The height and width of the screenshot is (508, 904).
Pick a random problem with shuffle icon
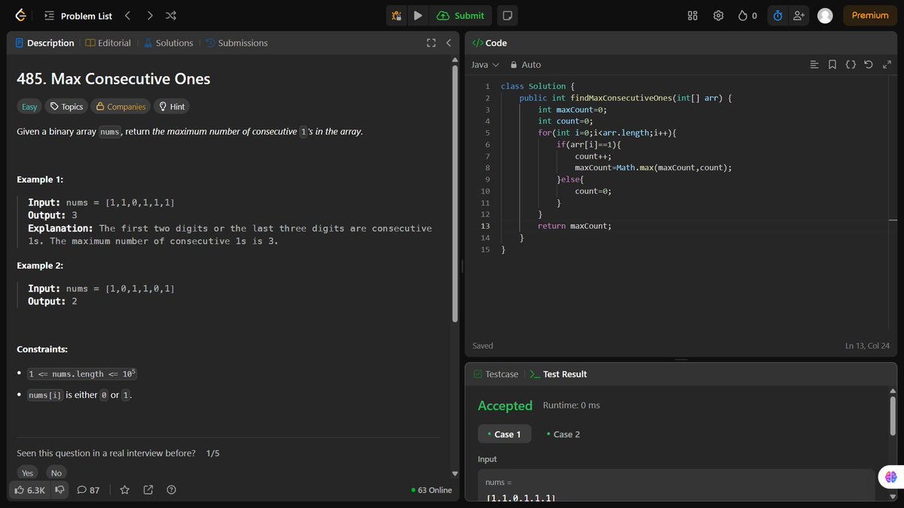point(171,15)
